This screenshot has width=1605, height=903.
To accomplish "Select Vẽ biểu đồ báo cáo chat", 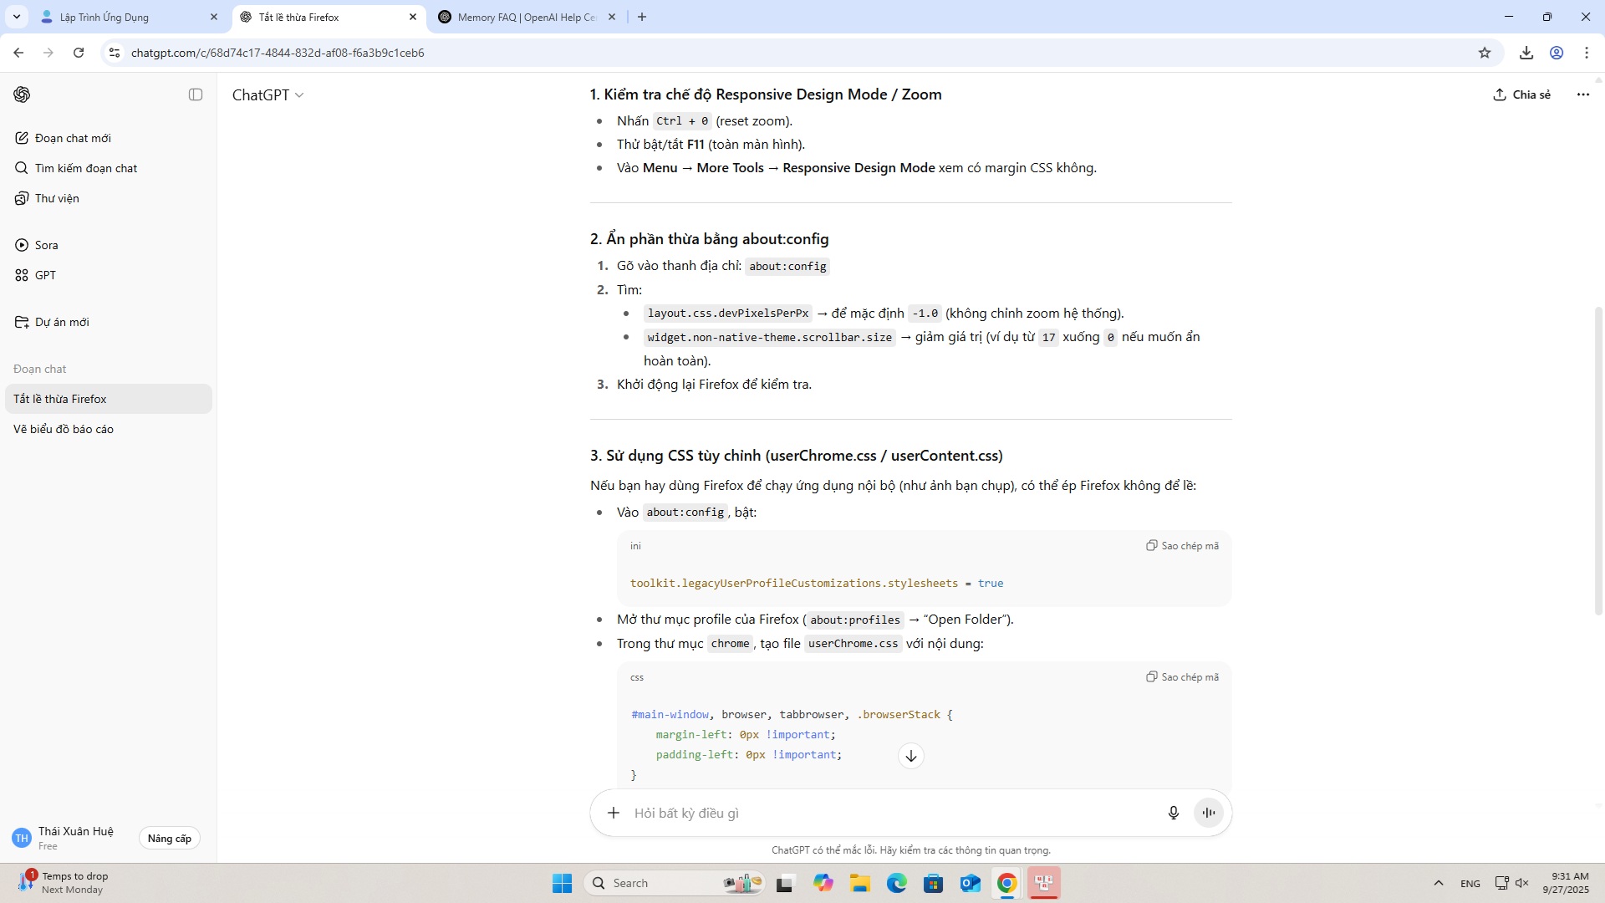I will [64, 429].
